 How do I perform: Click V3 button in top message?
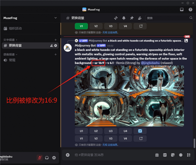[111, 26]
